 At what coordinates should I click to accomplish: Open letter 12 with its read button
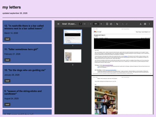(x=7, y=39)
